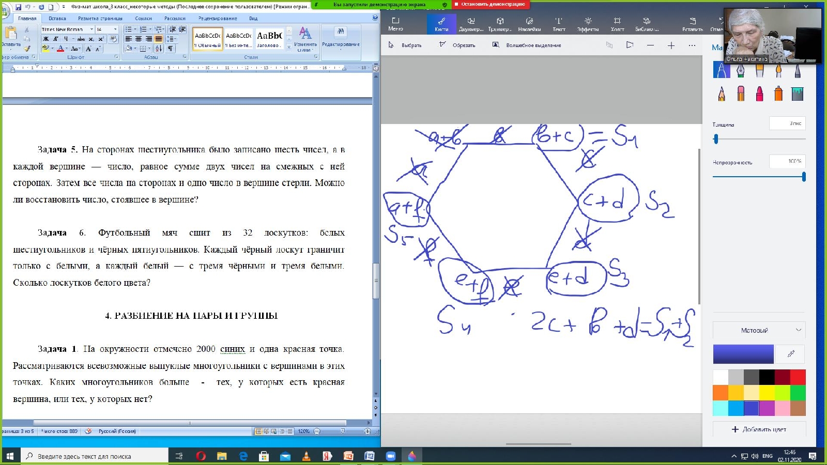Zoom out with the minus icon
This screenshot has width=827, height=465.
pos(650,45)
